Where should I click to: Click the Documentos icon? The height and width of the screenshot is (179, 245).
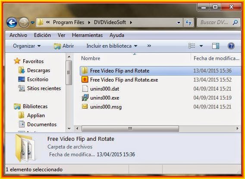[x=22, y=124]
